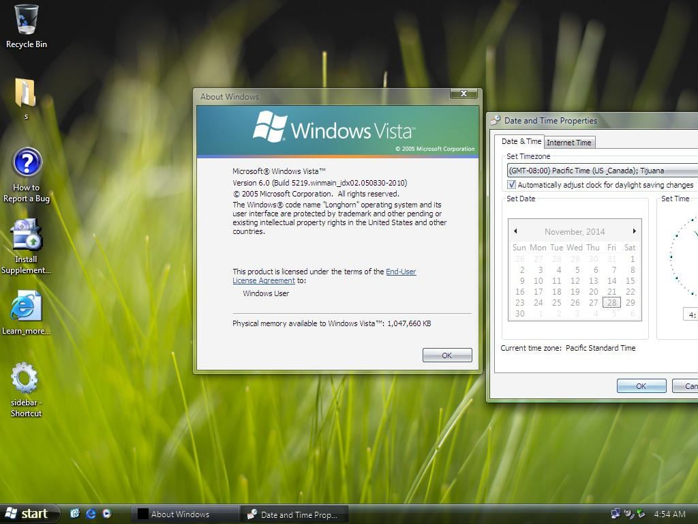Image resolution: width=698 pixels, height=524 pixels.
Task: Select the Install Supplement desktop icon
Action: click(x=26, y=246)
